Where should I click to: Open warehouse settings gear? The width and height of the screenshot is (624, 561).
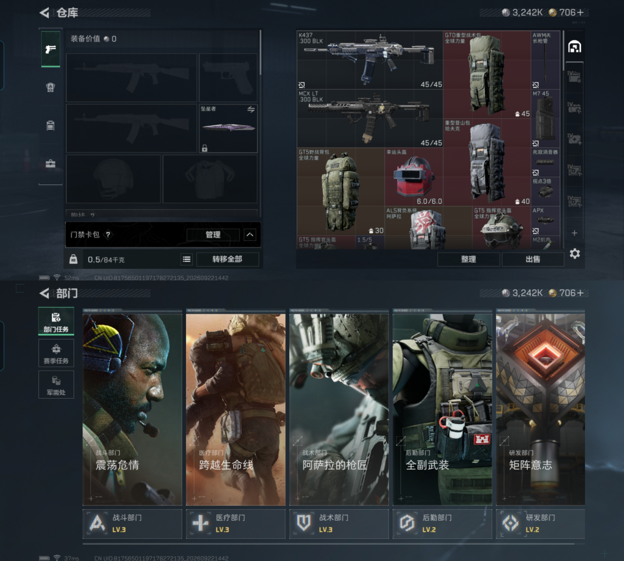pos(575,254)
